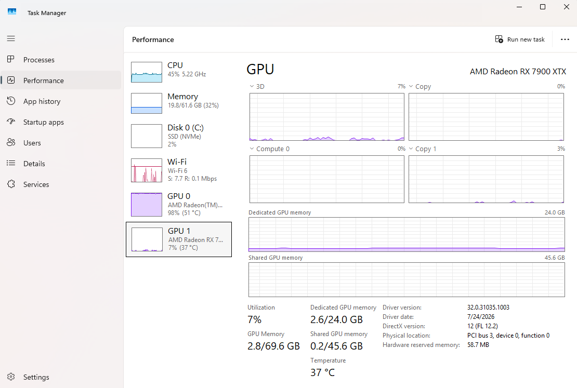Select the GPU 1 graph thumbnail
Image resolution: width=577 pixels, height=388 pixels.
pos(147,239)
